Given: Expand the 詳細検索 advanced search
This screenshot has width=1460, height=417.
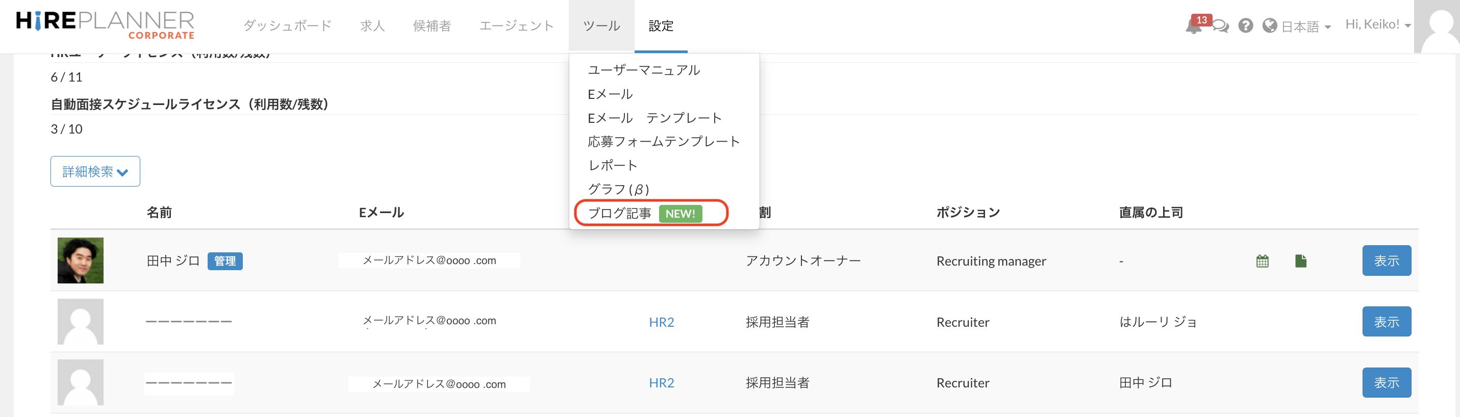Looking at the screenshot, I should coord(95,172).
